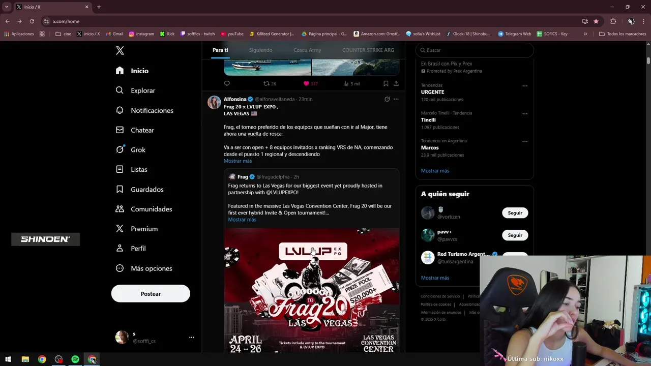Open the Windows Start menu
This screenshot has width=651, height=366.
pos(8,359)
